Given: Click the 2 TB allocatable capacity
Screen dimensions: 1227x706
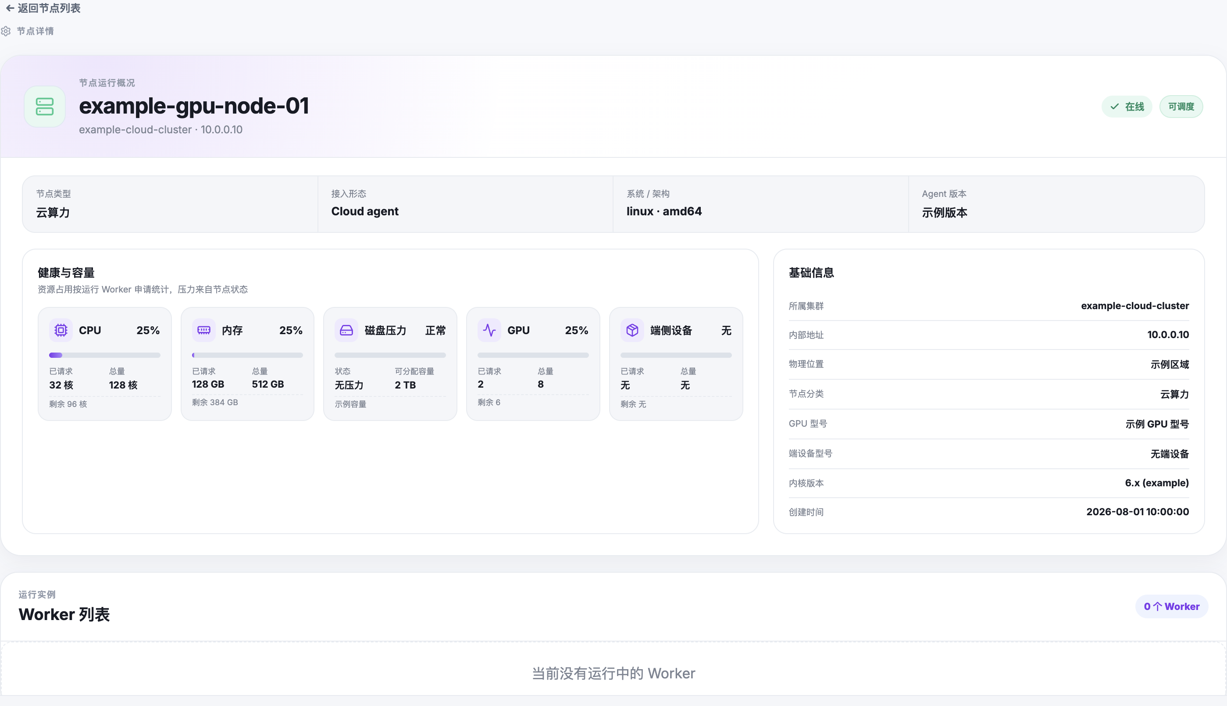Looking at the screenshot, I should tap(405, 385).
